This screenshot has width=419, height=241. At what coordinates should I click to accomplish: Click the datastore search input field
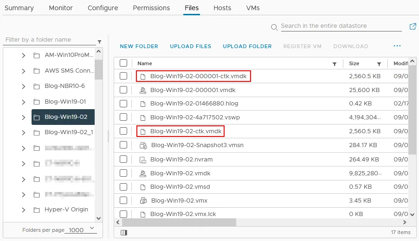(341, 26)
